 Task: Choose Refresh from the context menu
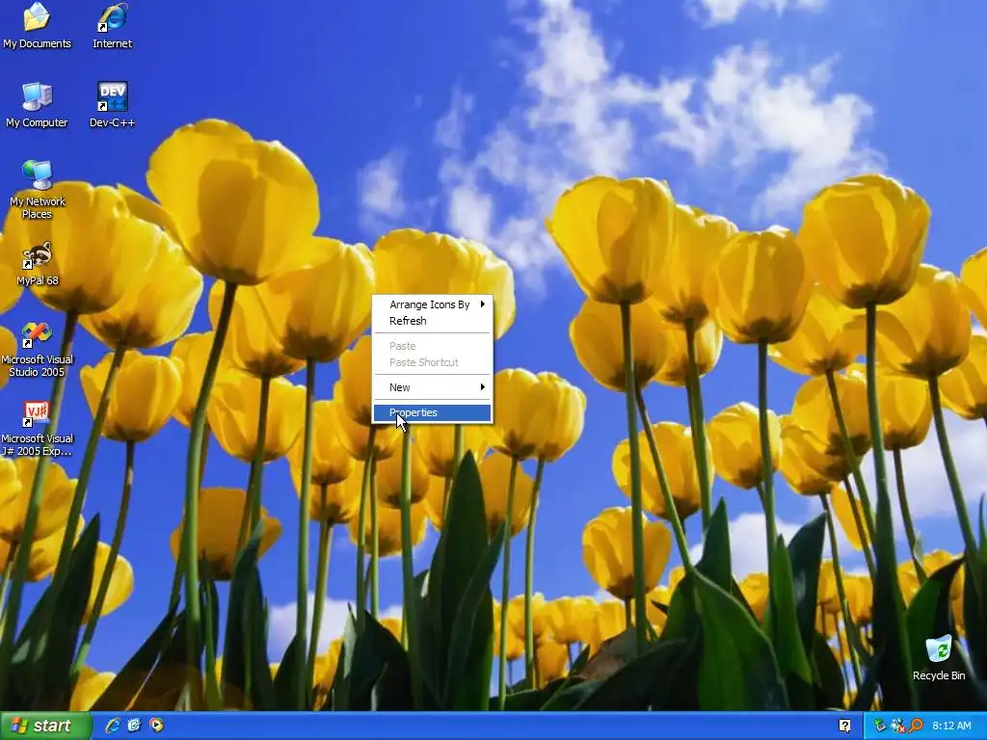(x=432, y=321)
